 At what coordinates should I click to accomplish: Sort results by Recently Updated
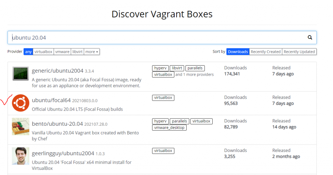tap(299, 52)
